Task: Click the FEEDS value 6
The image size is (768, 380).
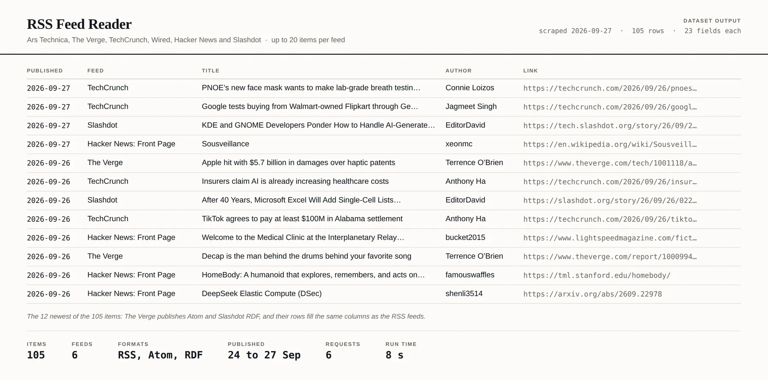Action: 75,355
